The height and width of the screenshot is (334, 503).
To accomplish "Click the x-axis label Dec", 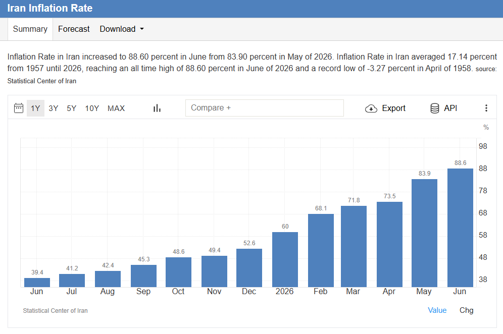I will tap(249, 292).
